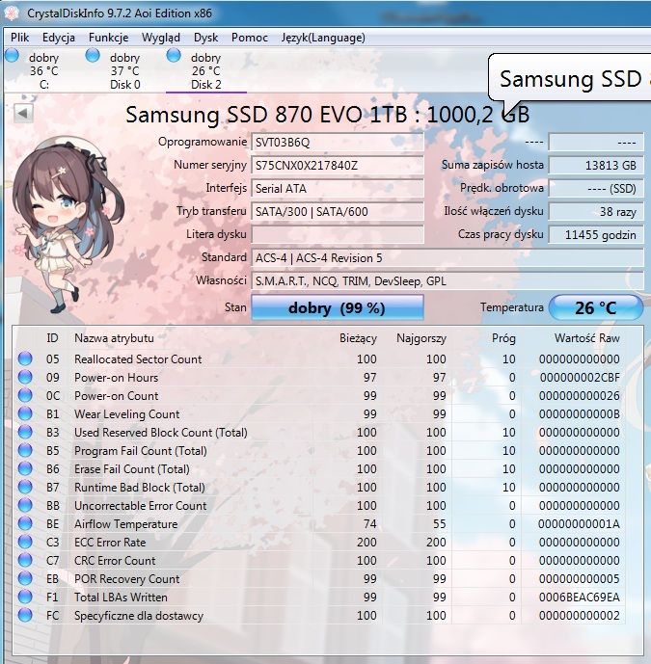Viewport: 651px width, 664px height.
Task: Select the Airflow Temperature attribute name
Action: [126, 524]
